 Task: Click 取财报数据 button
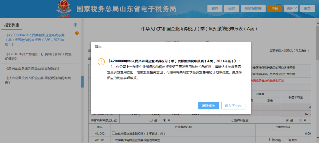click(253, 9)
